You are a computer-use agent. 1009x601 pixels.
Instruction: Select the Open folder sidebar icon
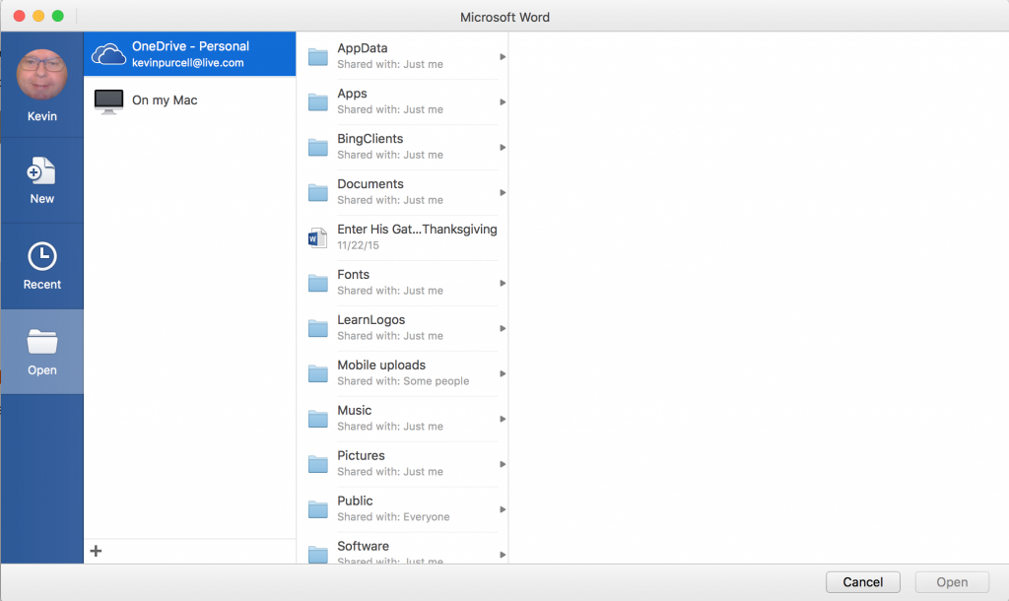(41, 342)
